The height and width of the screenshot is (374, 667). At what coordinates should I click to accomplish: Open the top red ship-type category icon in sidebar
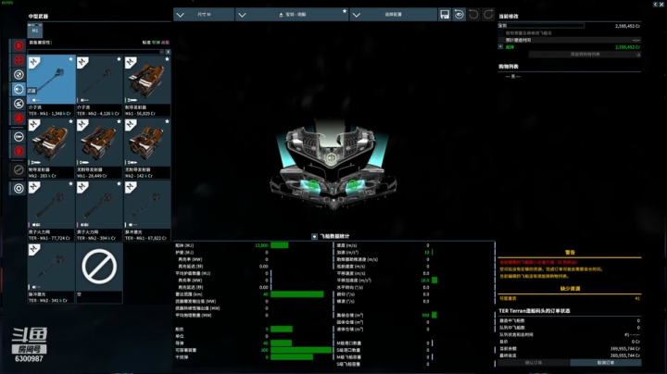point(19,46)
